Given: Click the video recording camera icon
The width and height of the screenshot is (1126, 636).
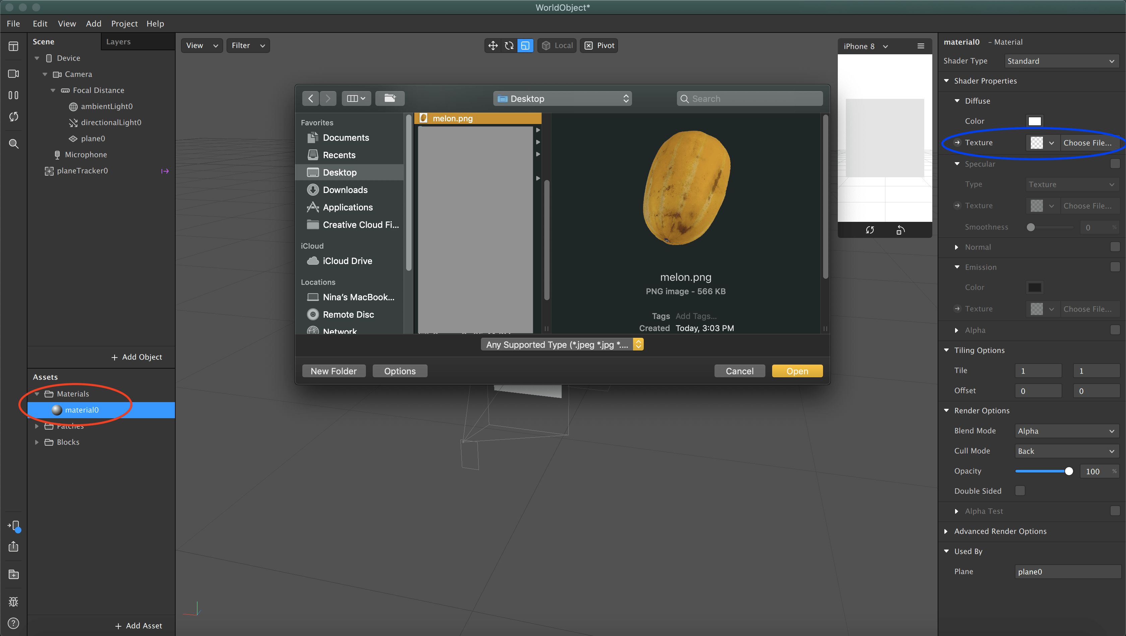Looking at the screenshot, I should coord(13,74).
